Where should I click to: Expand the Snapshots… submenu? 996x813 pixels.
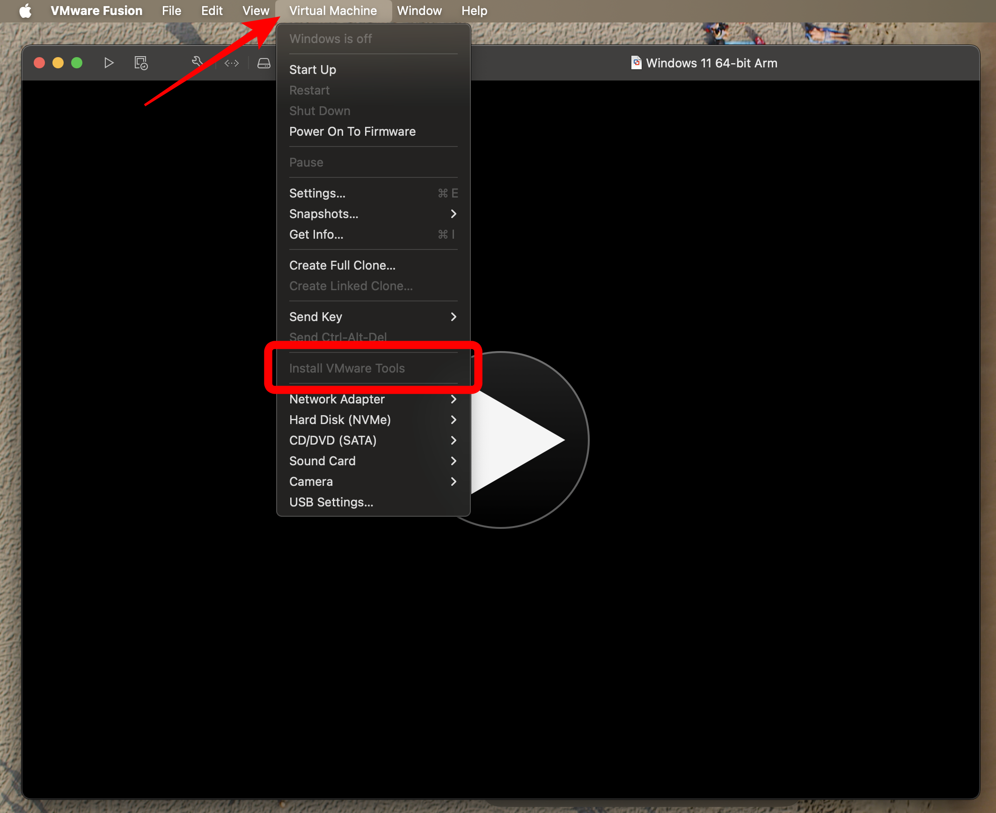coord(373,213)
